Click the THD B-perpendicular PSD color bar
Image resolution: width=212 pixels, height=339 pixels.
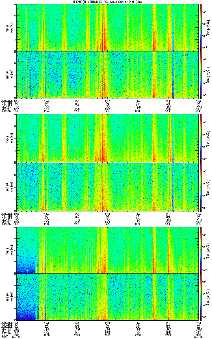coord(200,138)
